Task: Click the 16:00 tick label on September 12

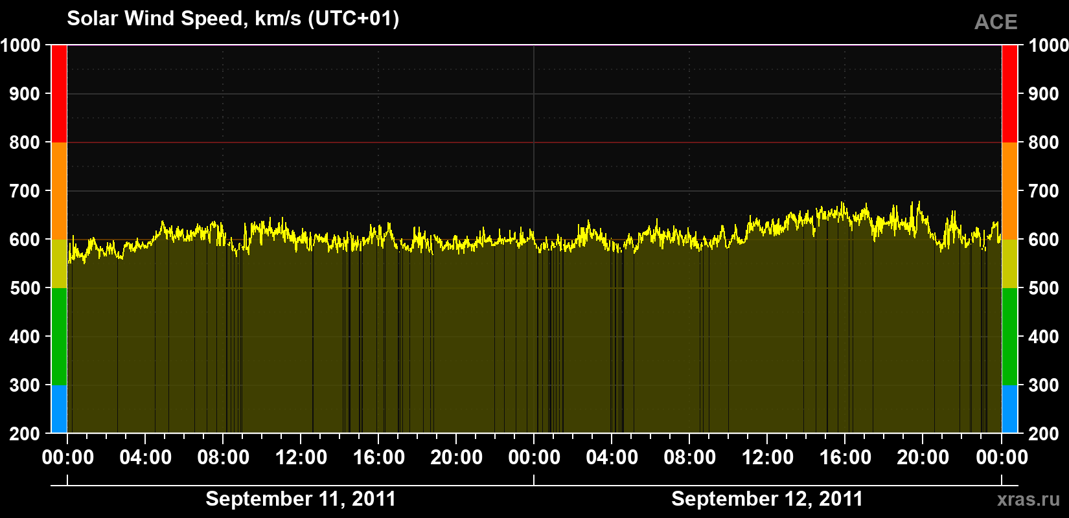Action: [x=845, y=458]
